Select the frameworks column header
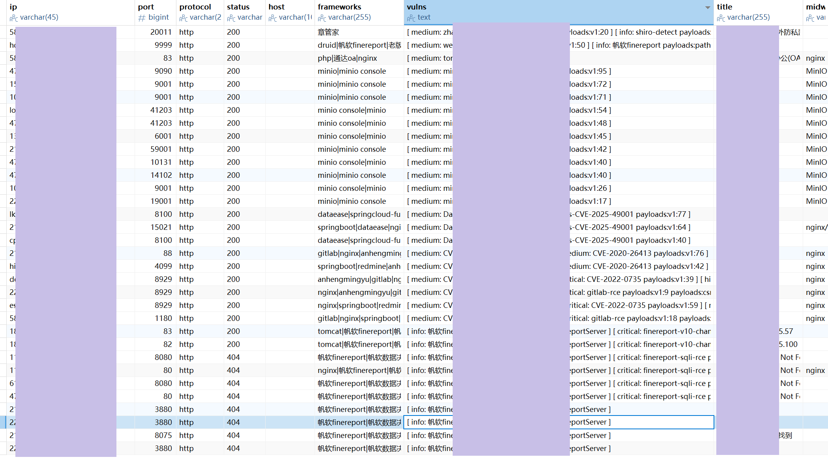Image resolution: width=828 pixels, height=464 pixels. pyautogui.click(x=359, y=12)
